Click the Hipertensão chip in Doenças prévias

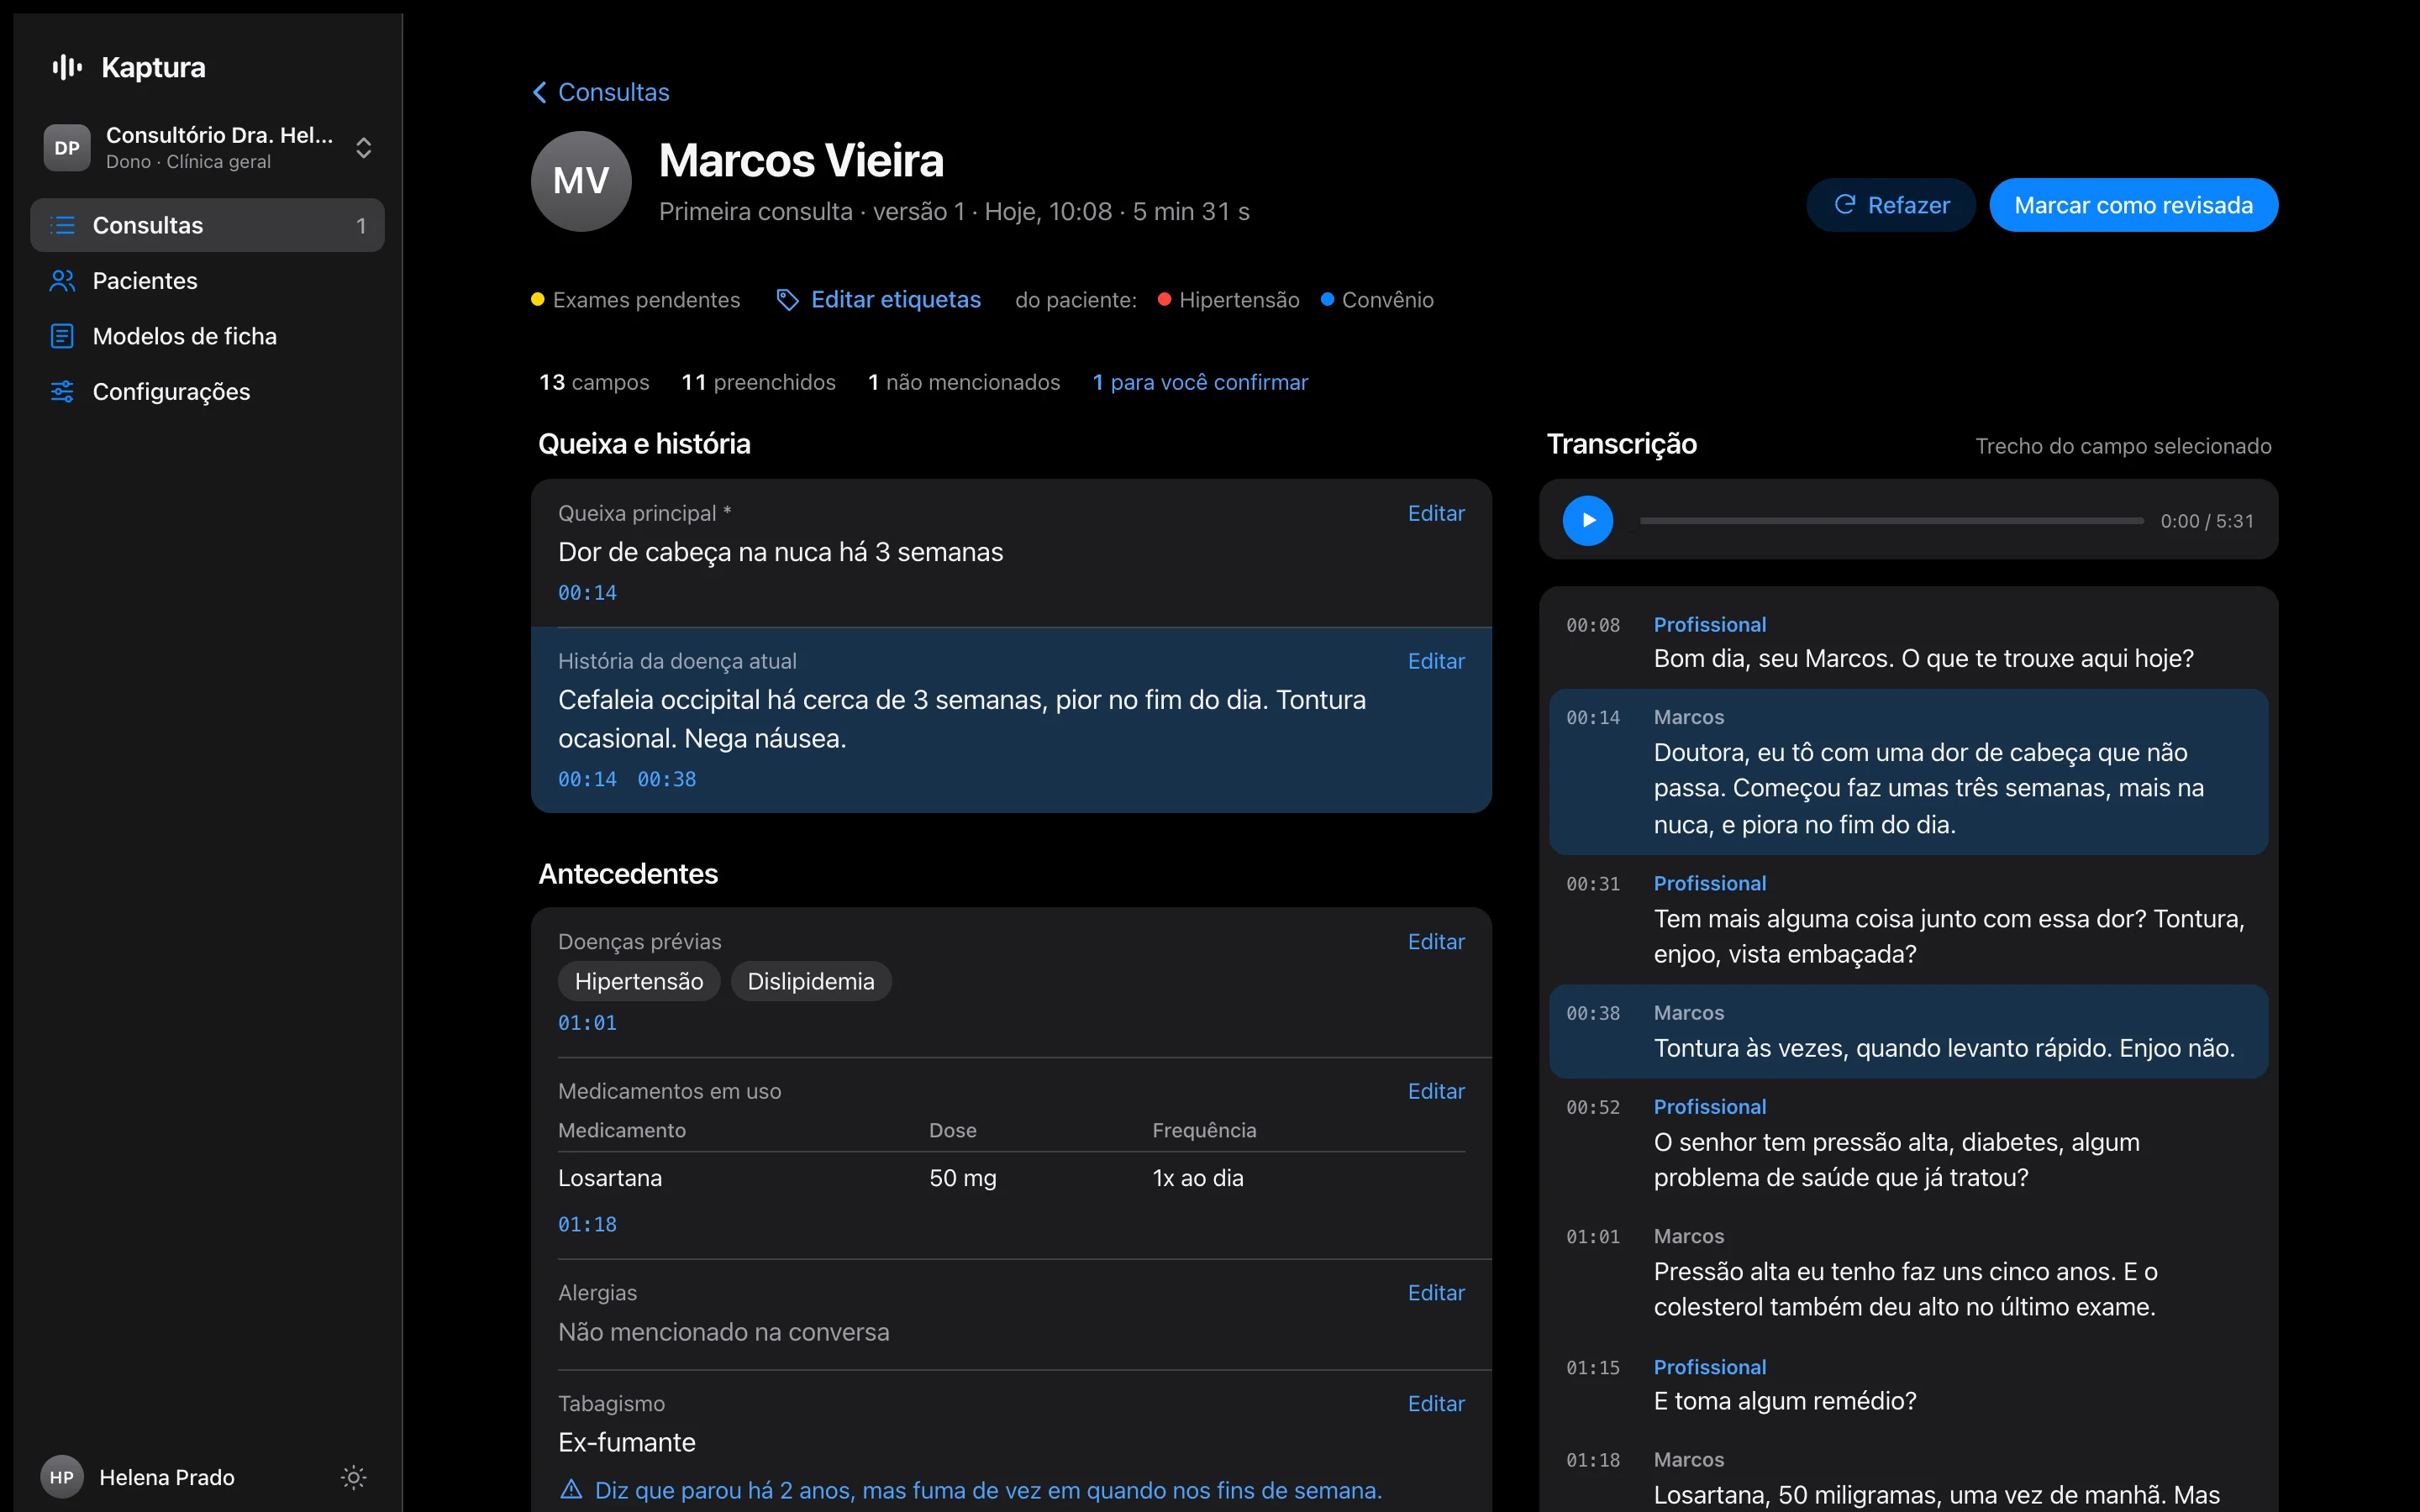[x=639, y=982]
